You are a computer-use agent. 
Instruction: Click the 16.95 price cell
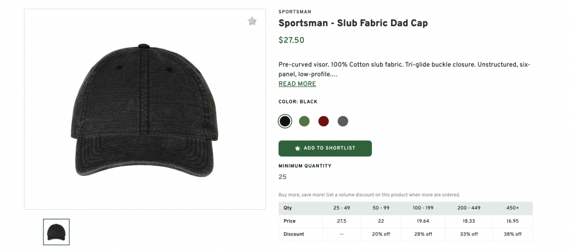pos(511,221)
